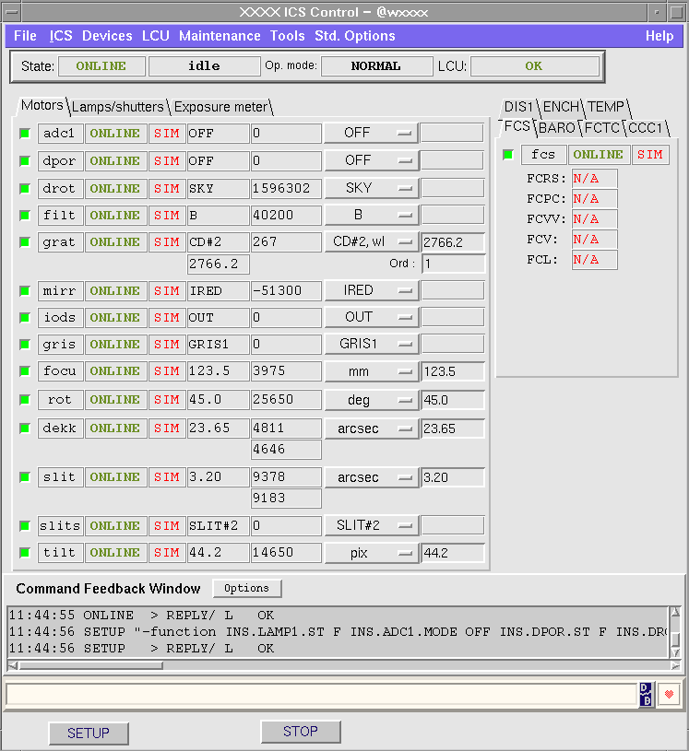The width and height of the screenshot is (689, 751).
Task: Open the tilt pix unit menu
Action: tap(371, 553)
